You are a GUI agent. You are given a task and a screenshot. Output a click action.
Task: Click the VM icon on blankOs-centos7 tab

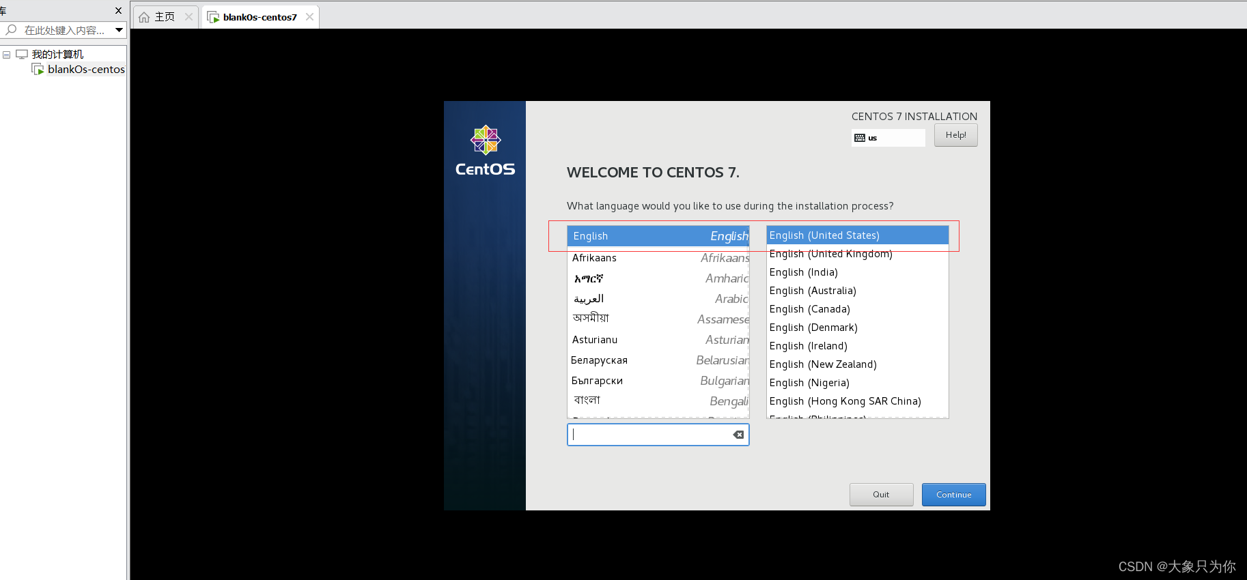(213, 17)
